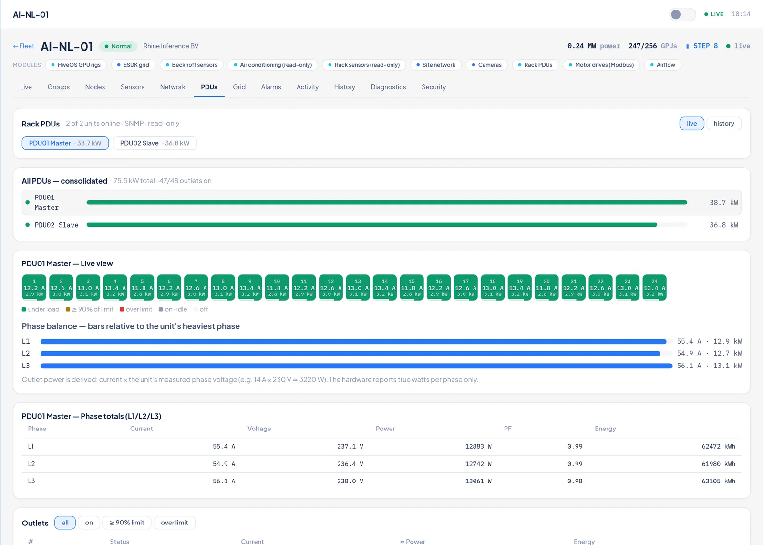
Task: Open the Diagnostics tab
Action: tap(389, 87)
